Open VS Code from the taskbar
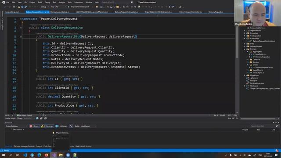The width and height of the screenshot is (281, 158). coord(25,155)
